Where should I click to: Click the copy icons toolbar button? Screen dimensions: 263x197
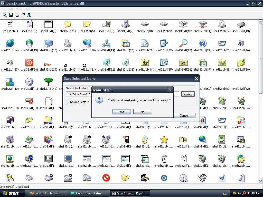16,15
